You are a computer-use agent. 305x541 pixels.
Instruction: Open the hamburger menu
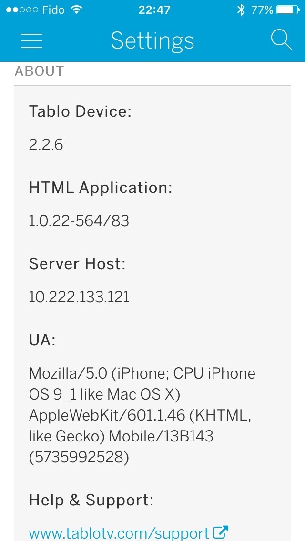(31, 40)
